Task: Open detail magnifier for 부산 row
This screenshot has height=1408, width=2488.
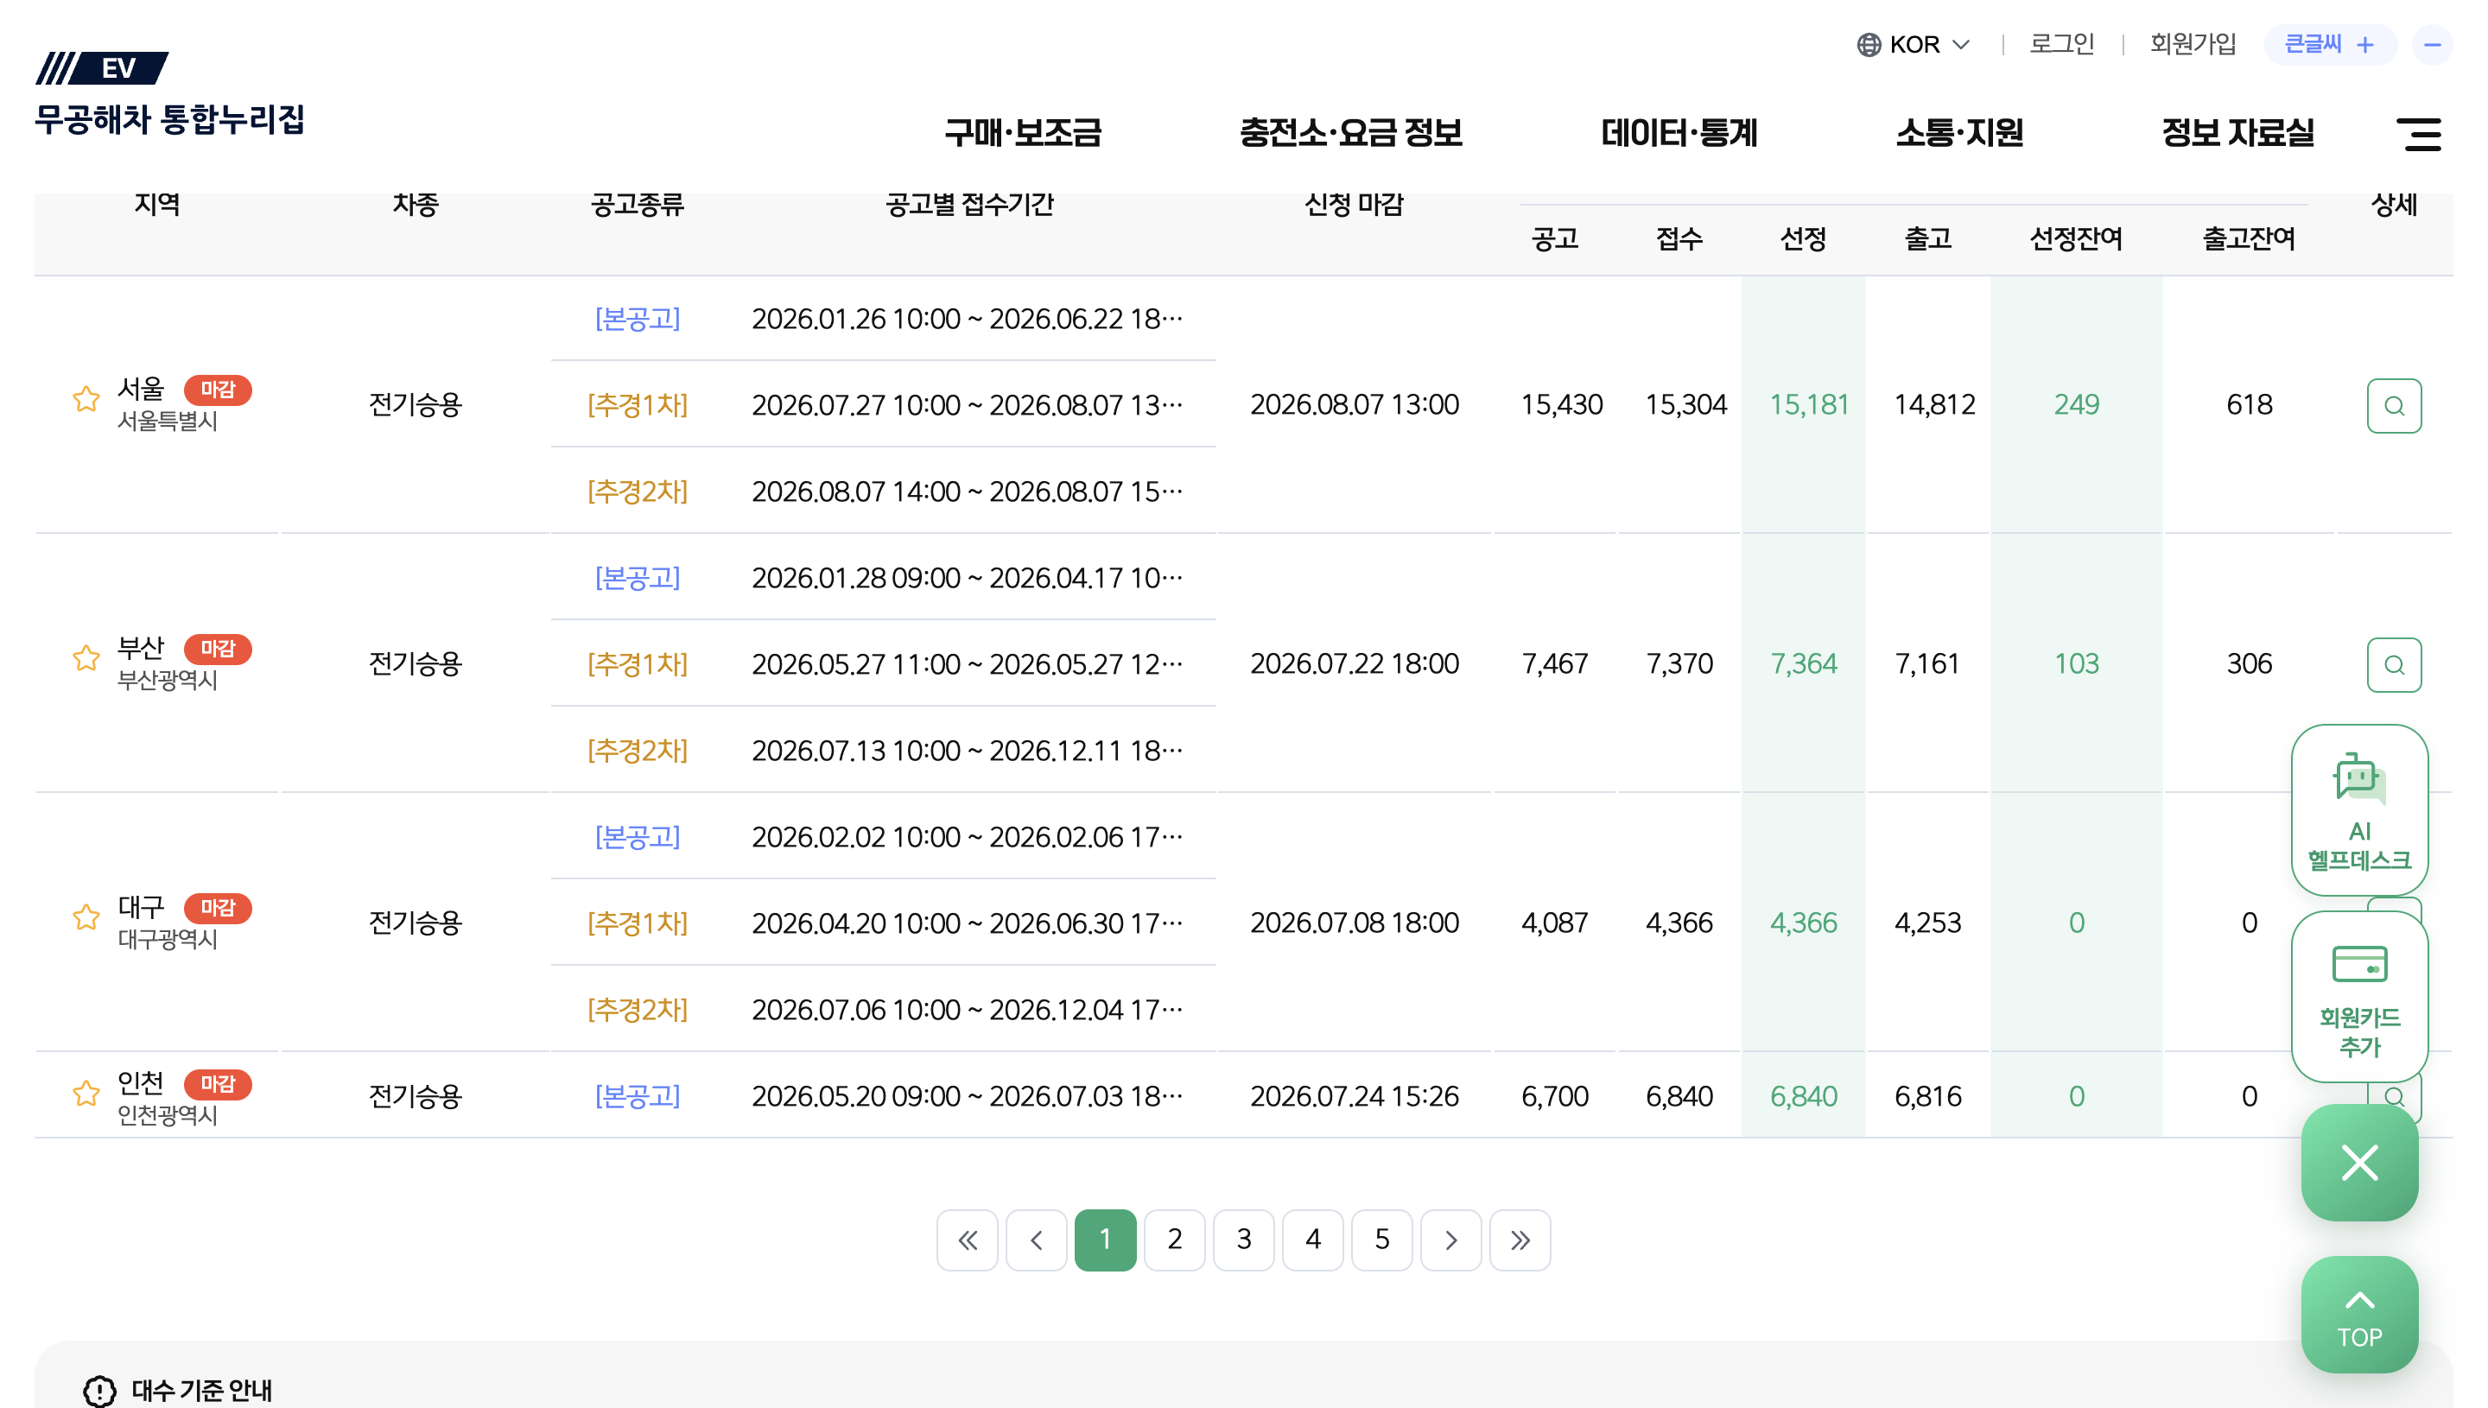Action: click(2393, 664)
